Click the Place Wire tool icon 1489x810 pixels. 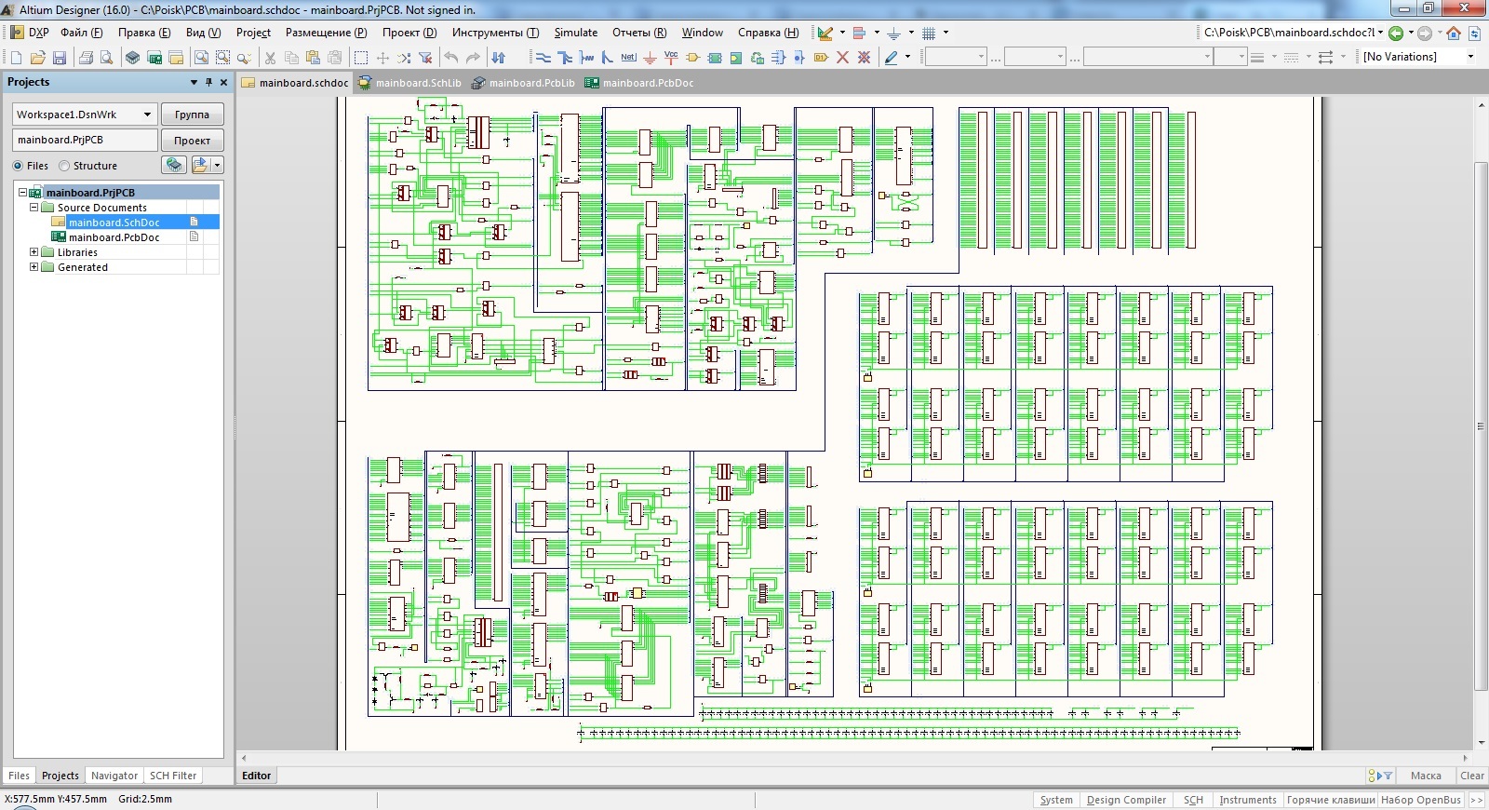pyautogui.click(x=543, y=58)
